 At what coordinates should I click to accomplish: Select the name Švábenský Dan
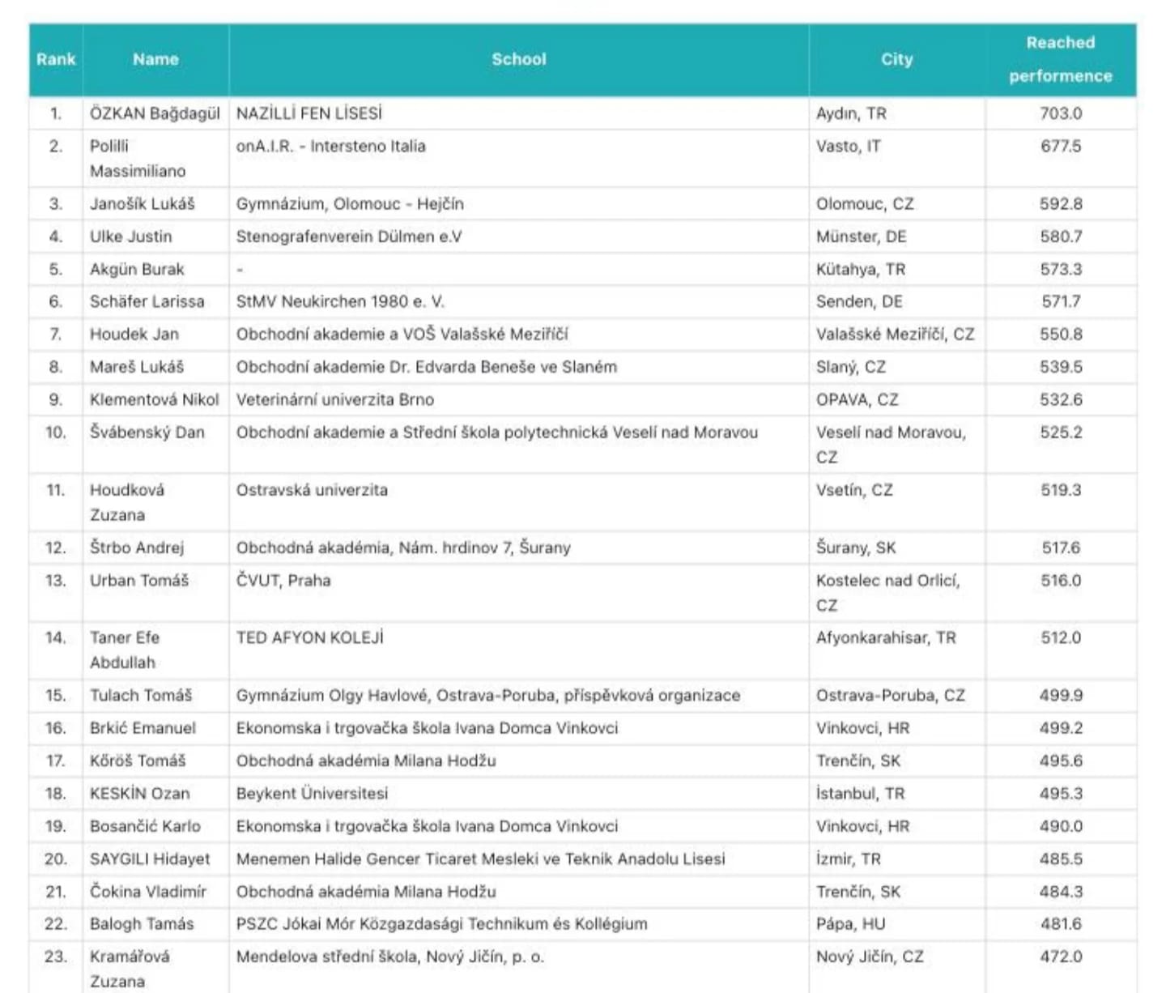click(147, 433)
